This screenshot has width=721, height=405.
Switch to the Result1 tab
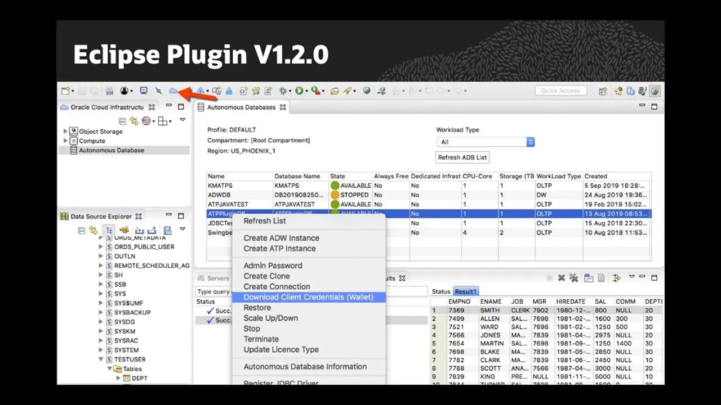pyautogui.click(x=466, y=291)
